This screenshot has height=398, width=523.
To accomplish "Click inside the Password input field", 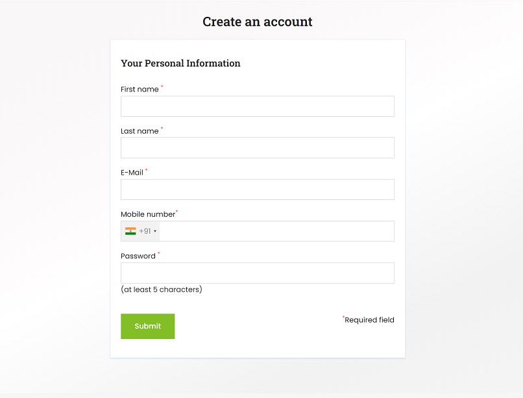I will point(257,273).
